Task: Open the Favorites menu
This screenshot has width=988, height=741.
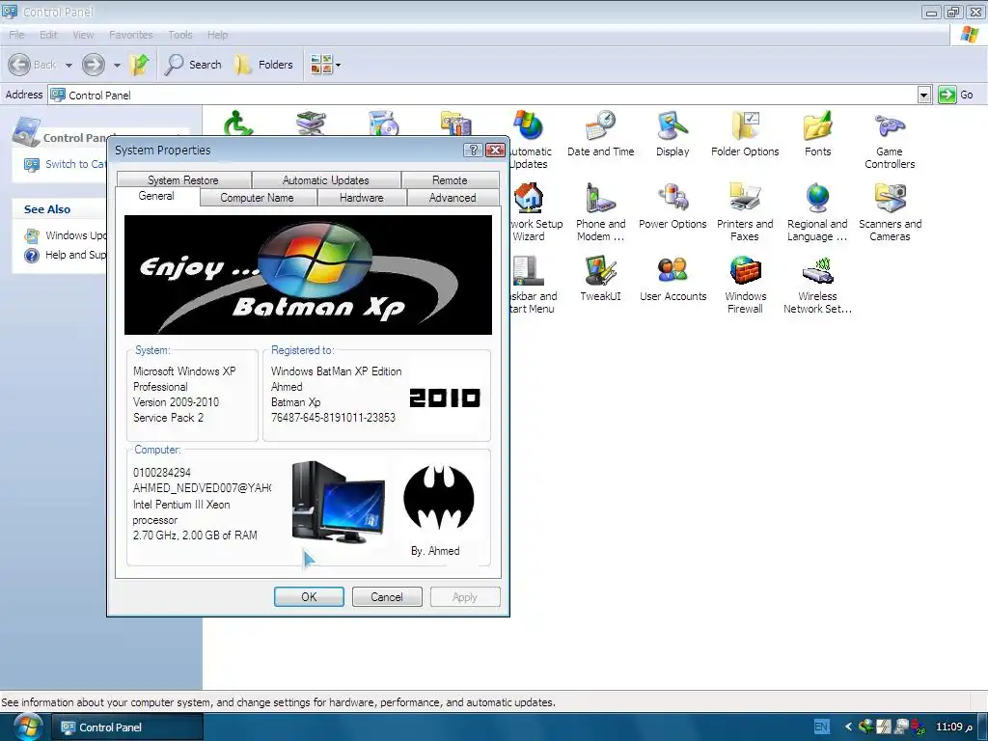Action: 131,35
